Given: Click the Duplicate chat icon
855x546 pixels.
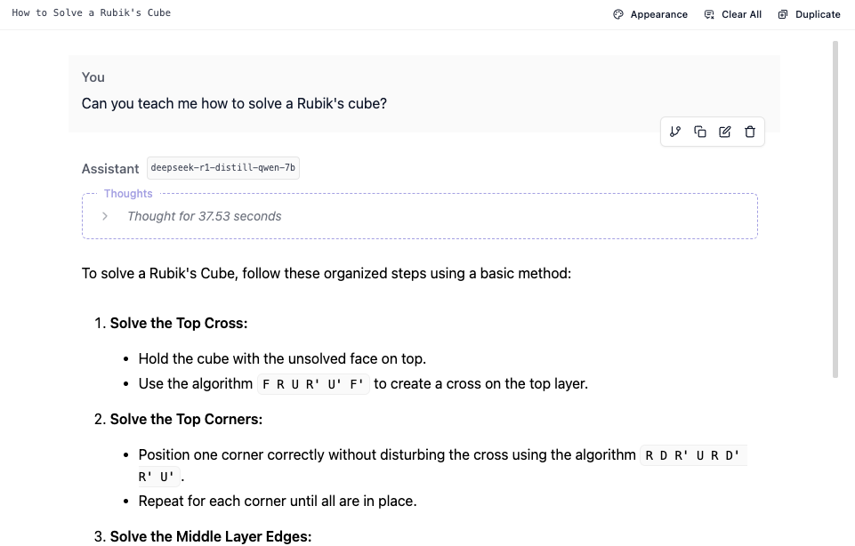Looking at the screenshot, I should [x=782, y=15].
